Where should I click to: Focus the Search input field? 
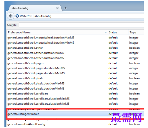coord(81,25)
